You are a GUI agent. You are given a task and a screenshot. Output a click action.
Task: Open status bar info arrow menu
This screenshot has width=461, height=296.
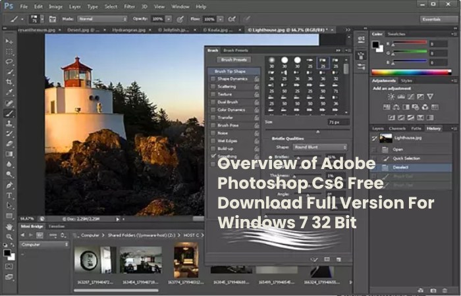coord(117,219)
